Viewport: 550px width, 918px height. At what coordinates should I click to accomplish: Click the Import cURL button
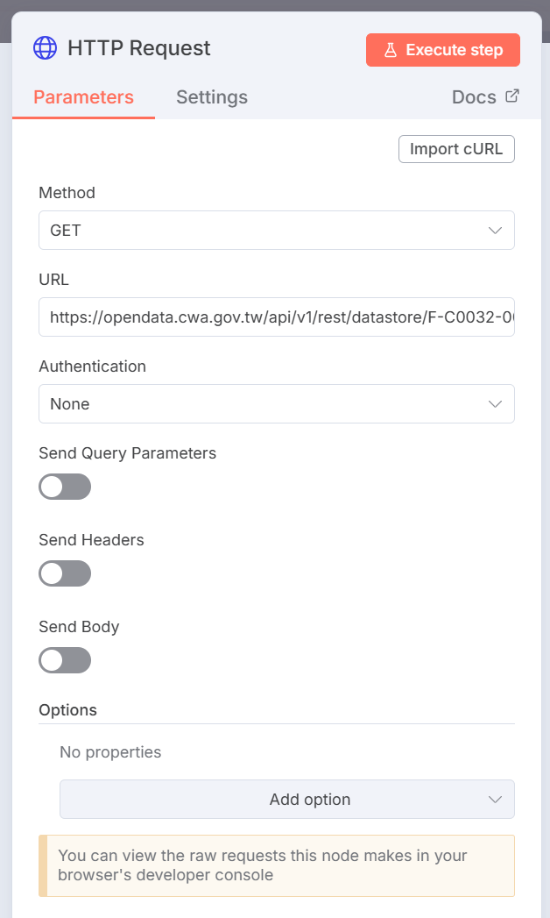pos(456,149)
